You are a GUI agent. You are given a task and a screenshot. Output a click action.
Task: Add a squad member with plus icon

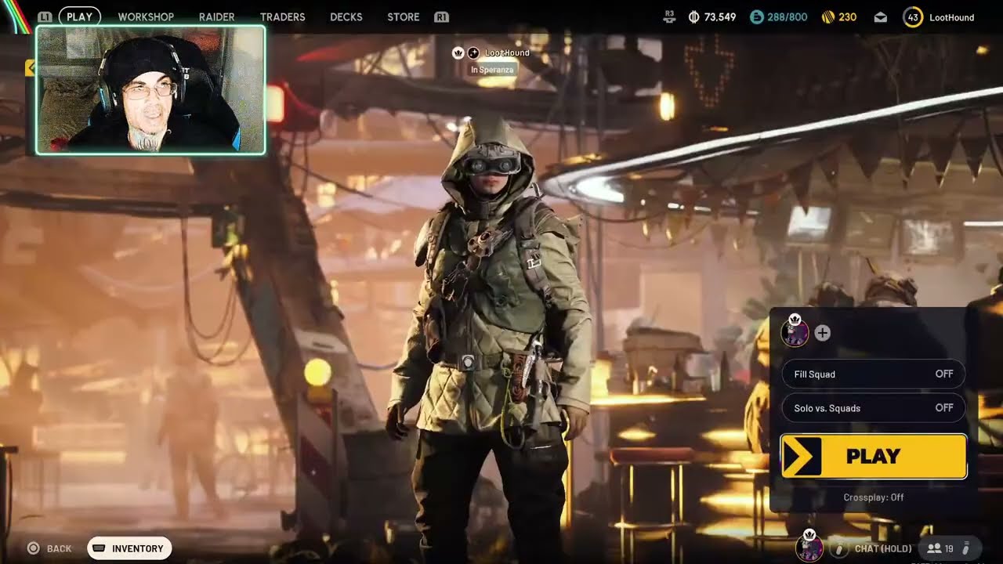[822, 333]
